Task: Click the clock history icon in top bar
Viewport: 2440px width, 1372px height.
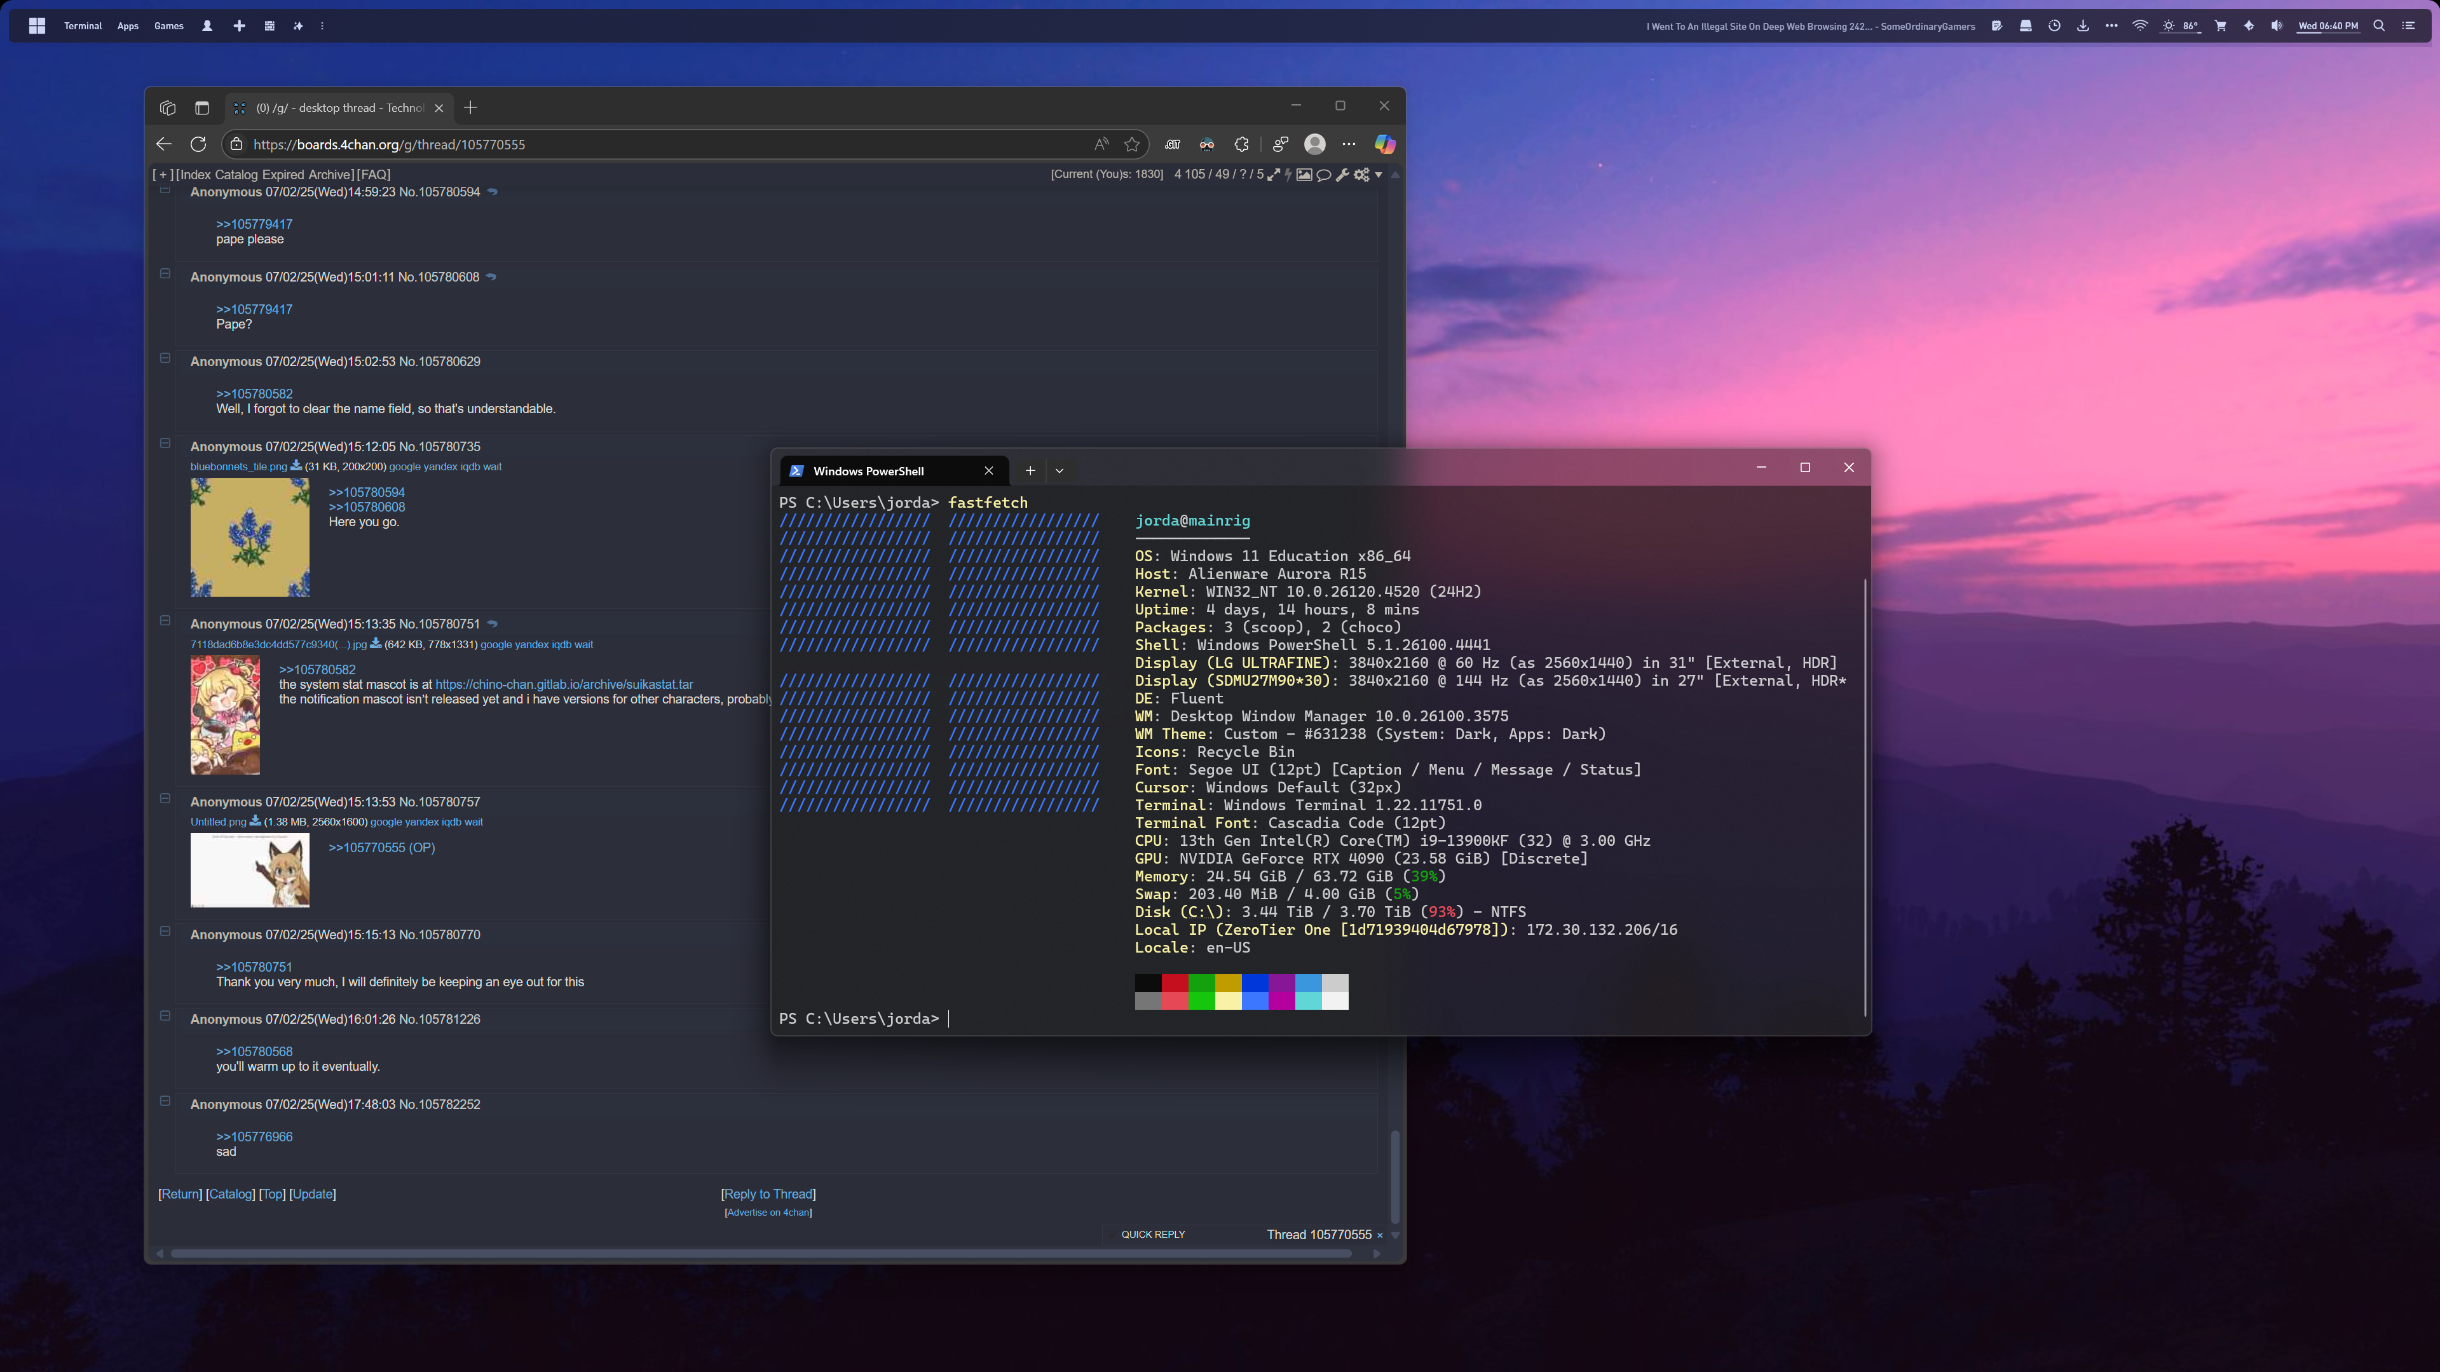Action: point(2054,25)
